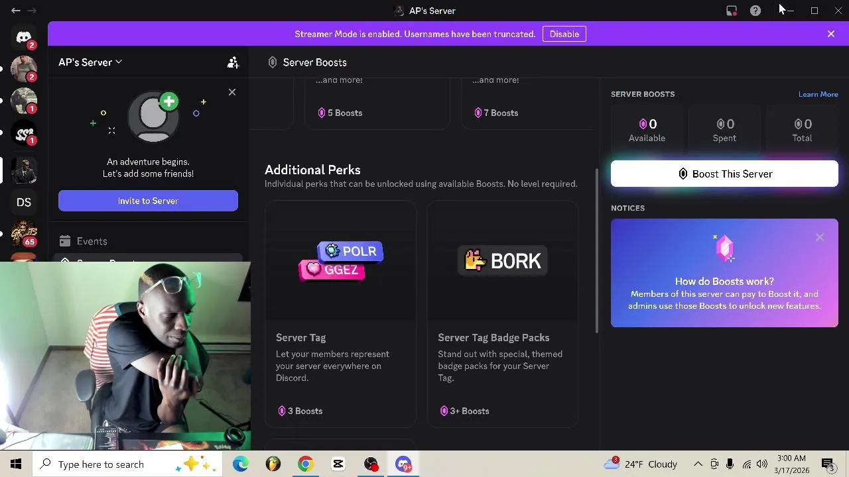Open the server with 65 notifications
Image resolution: width=849 pixels, height=477 pixels.
[24, 233]
